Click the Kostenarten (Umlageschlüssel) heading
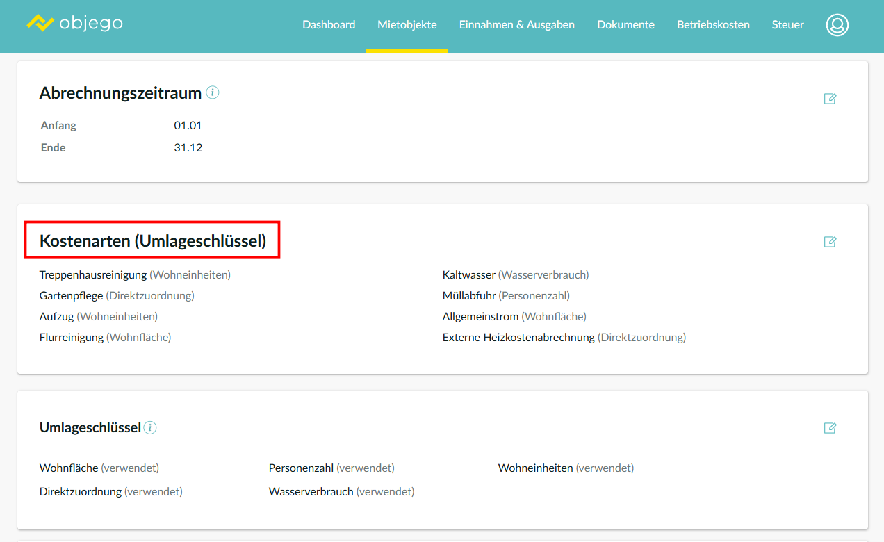Screen dimensions: 884x542 (x=153, y=241)
